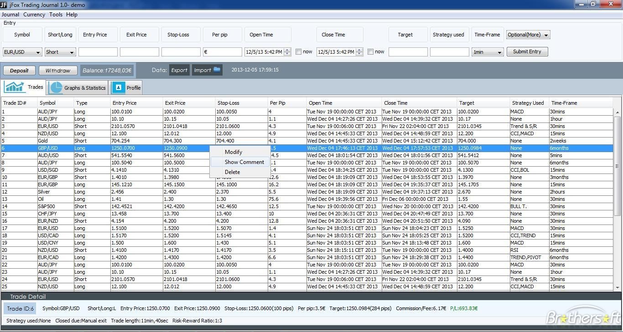Click the table scrollbar's bottom down arrow

618,287
